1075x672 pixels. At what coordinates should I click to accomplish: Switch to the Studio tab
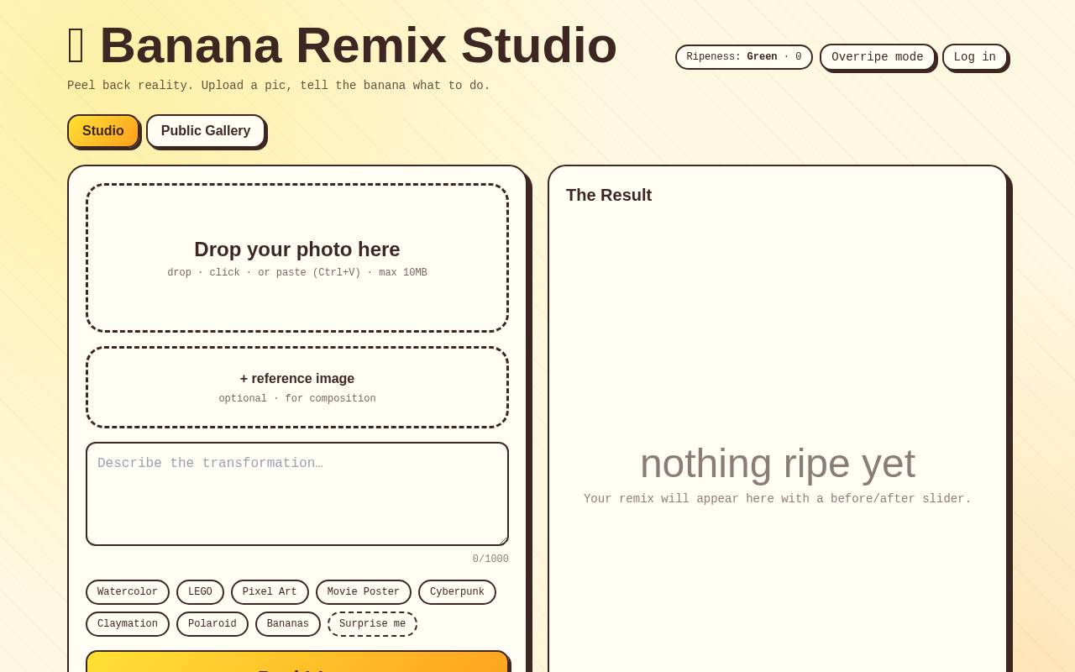(x=103, y=131)
